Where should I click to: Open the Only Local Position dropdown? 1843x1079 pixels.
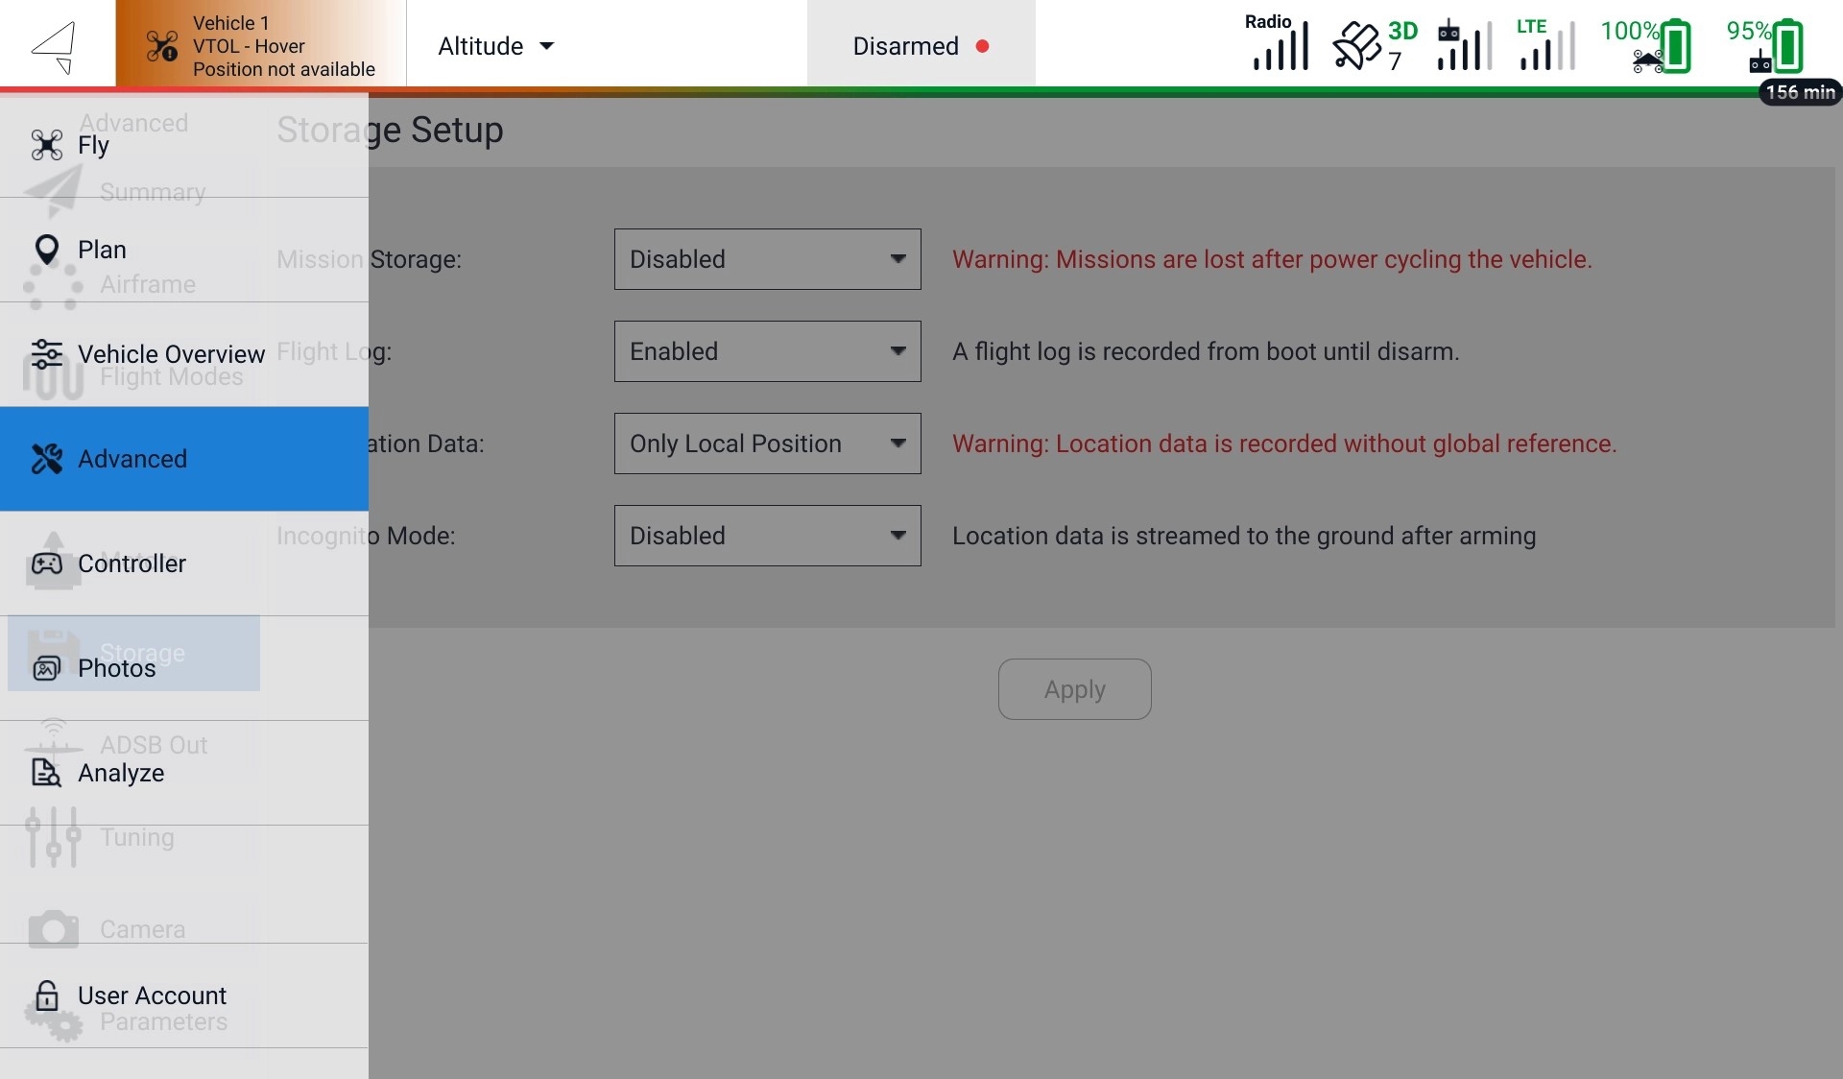click(767, 444)
